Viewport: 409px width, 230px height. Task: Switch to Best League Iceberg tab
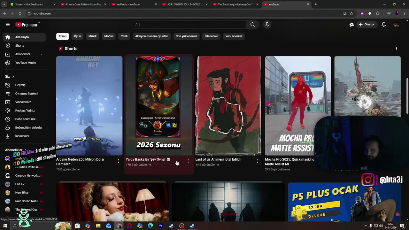[235, 4]
